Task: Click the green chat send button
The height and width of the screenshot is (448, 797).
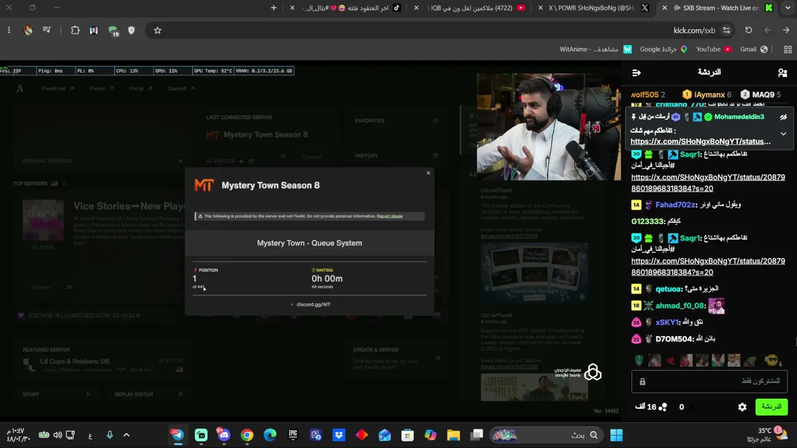Action: point(771,407)
